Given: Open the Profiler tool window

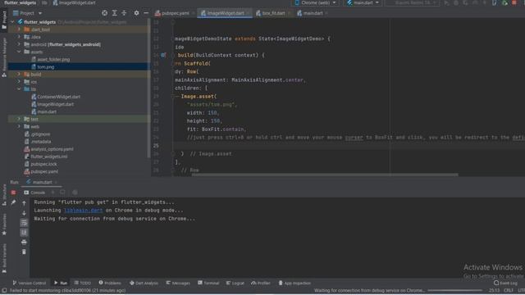Looking at the screenshot, I should click(x=261, y=283).
